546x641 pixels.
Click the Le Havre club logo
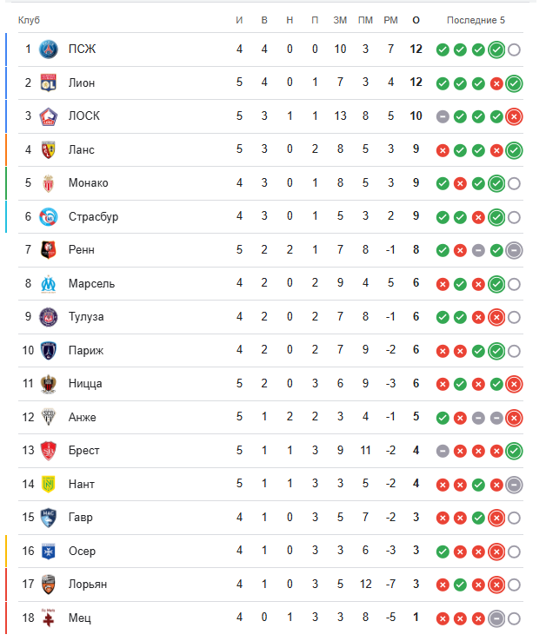click(49, 518)
